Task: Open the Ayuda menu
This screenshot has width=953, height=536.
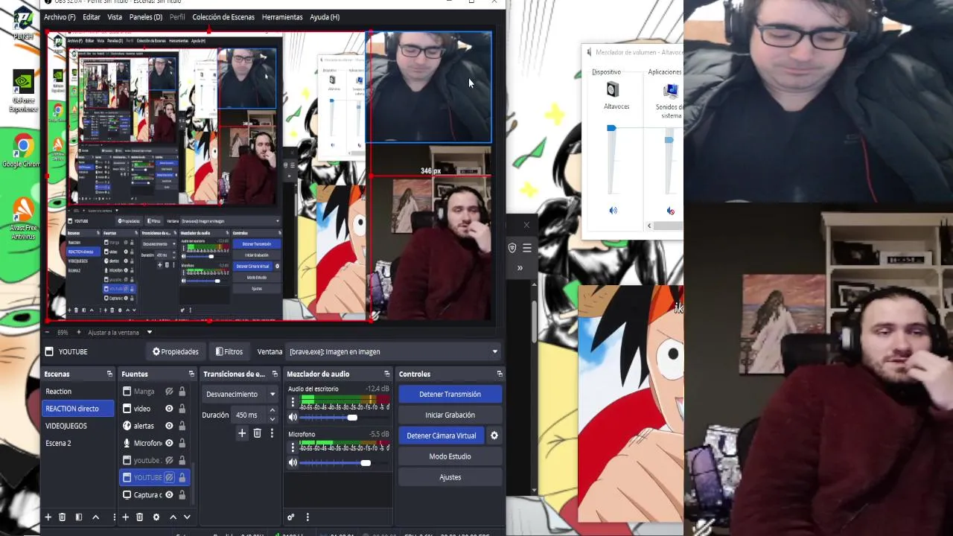Action: click(x=325, y=17)
